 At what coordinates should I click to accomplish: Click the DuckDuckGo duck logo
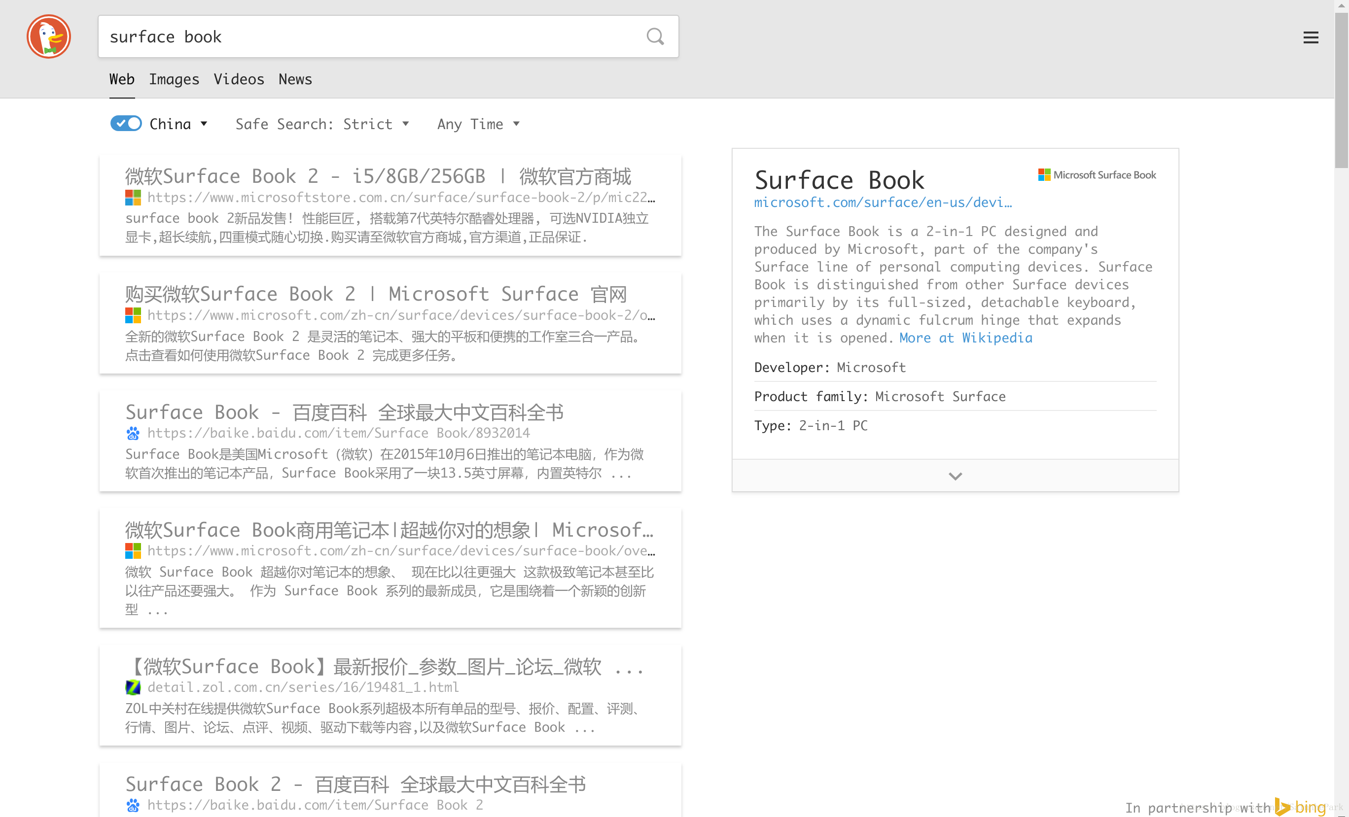click(49, 36)
